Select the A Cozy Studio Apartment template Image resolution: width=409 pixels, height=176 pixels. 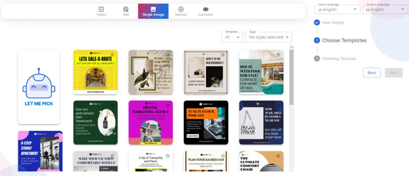[40, 151]
